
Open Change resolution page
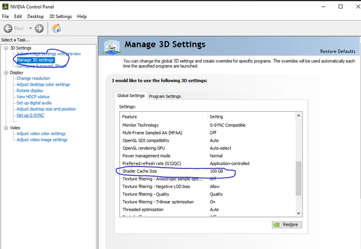tap(33, 78)
